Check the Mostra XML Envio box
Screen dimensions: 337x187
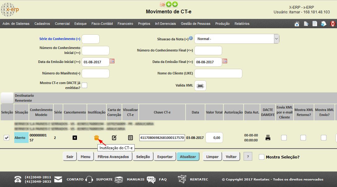(x=323, y=138)
